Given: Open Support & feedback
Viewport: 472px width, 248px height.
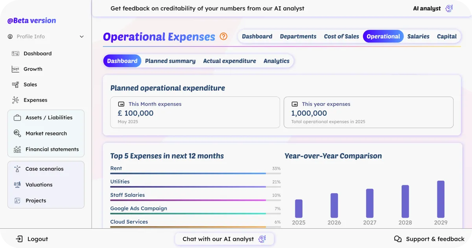Looking at the screenshot, I should (x=429, y=239).
